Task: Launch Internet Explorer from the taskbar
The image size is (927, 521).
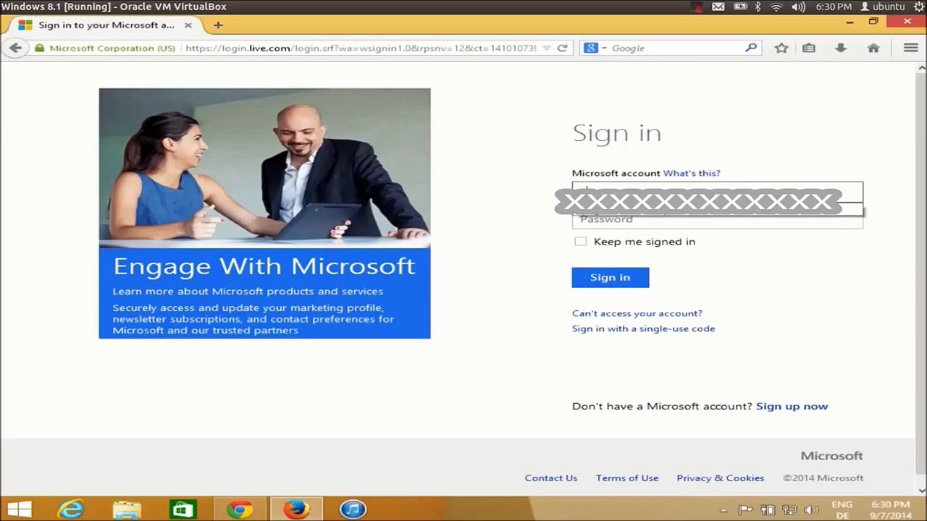Action: coord(71,509)
